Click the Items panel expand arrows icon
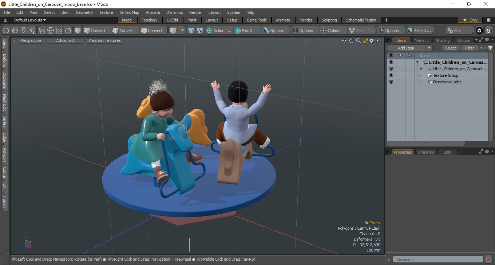Image resolution: width=495 pixels, height=265 pixels. pyautogui.click(x=481, y=40)
